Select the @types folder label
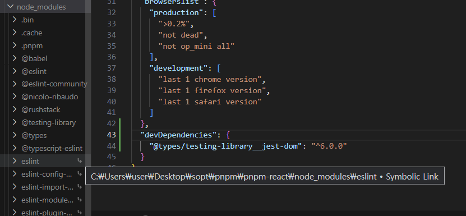 tap(34, 136)
